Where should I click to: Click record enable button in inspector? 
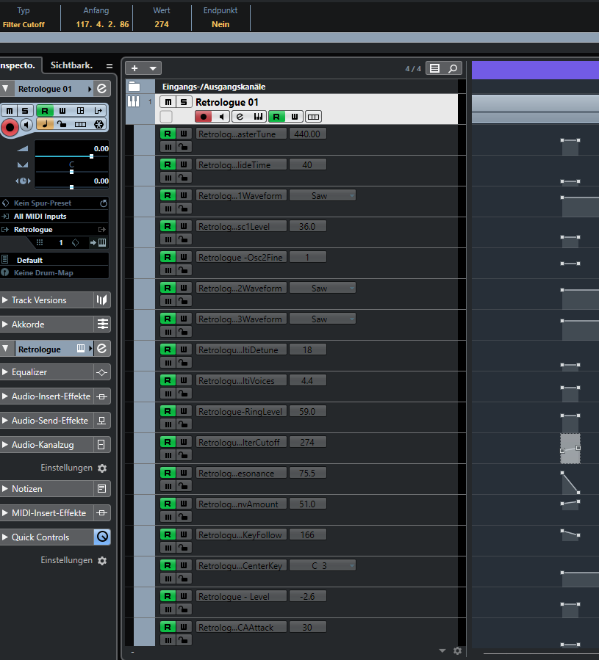(10, 127)
